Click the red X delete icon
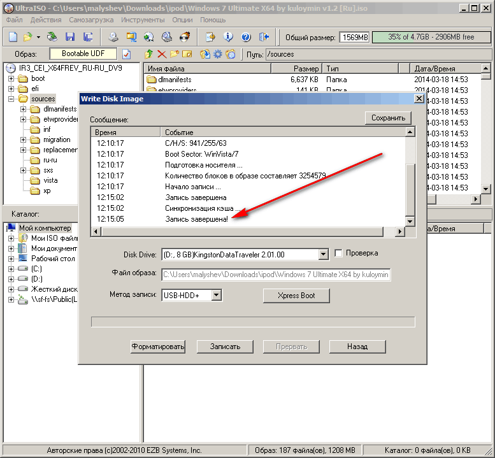Viewport: 495px width, 458px height. 162,54
